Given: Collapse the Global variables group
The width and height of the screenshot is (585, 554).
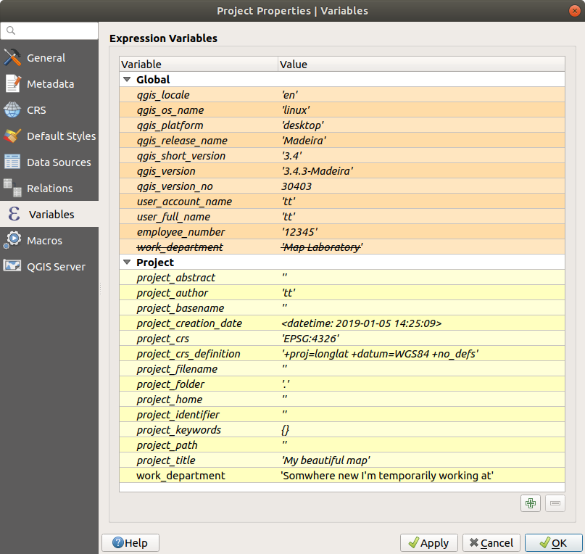Looking at the screenshot, I should click(x=128, y=79).
